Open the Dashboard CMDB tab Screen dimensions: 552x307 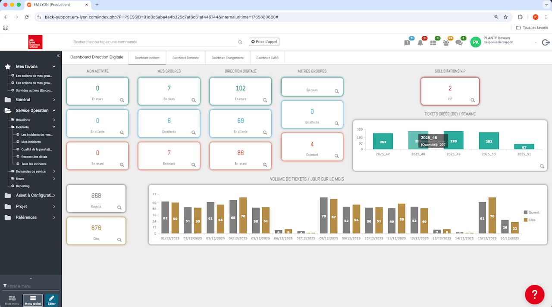pyautogui.click(x=267, y=58)
